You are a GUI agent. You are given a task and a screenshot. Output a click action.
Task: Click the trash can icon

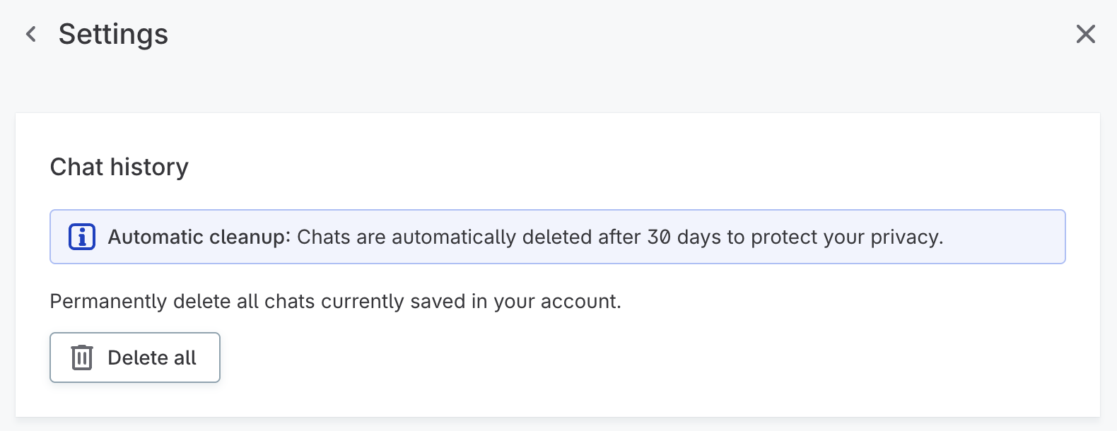(x=82, y=358)
